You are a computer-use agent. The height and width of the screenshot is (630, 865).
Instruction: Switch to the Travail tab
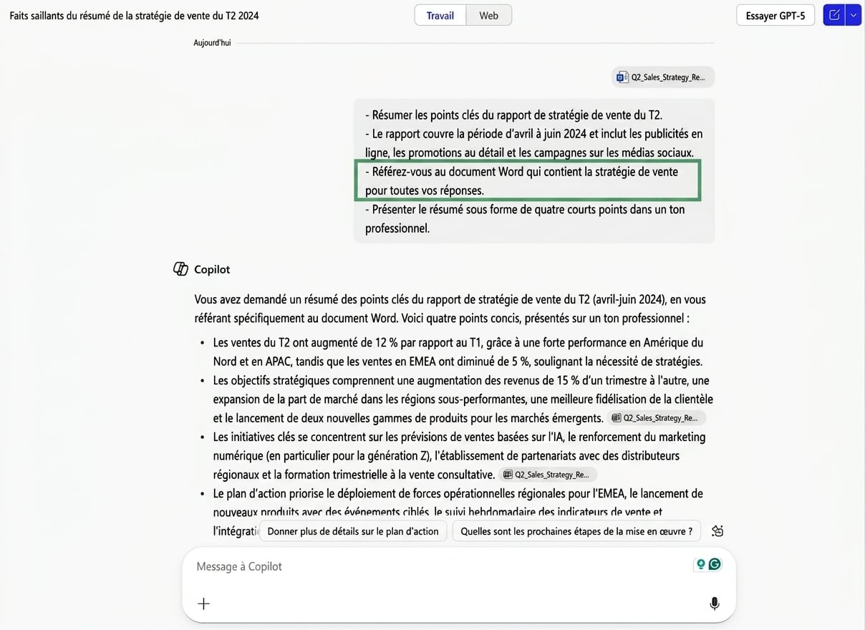[440, 15]
